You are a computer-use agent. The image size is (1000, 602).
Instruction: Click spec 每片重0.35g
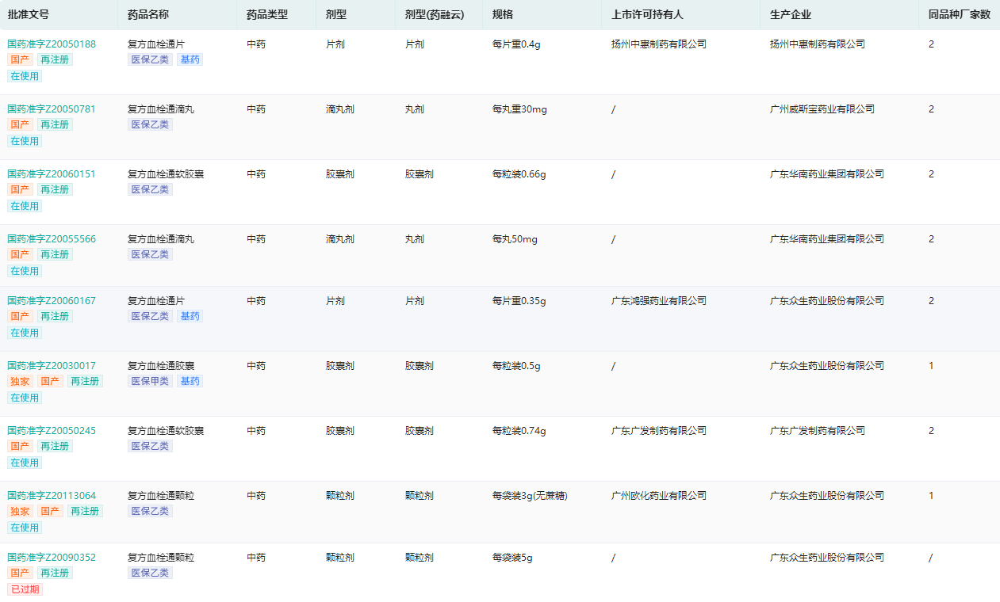pyautogui.click(x=519, y=301)
